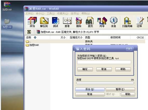
Task: Open the 查看 (View) toolbar icon
Action: [x=67, y=22]
